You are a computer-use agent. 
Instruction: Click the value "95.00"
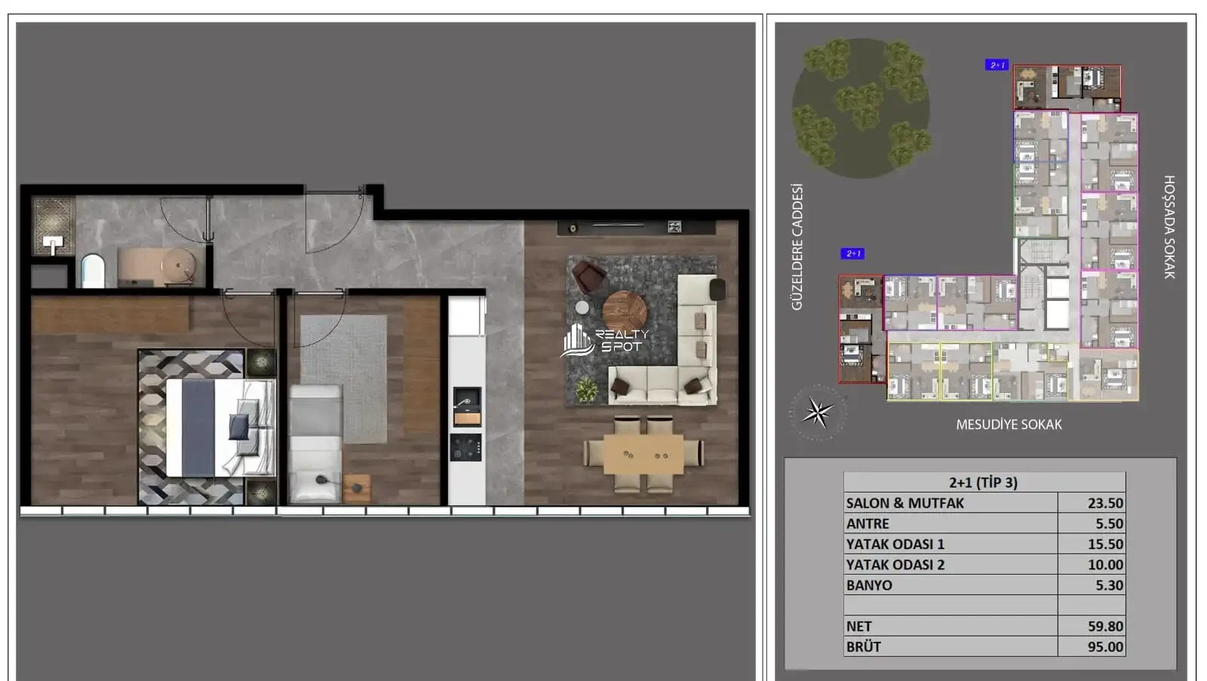pyautogui.click(x=1105, y=646)
